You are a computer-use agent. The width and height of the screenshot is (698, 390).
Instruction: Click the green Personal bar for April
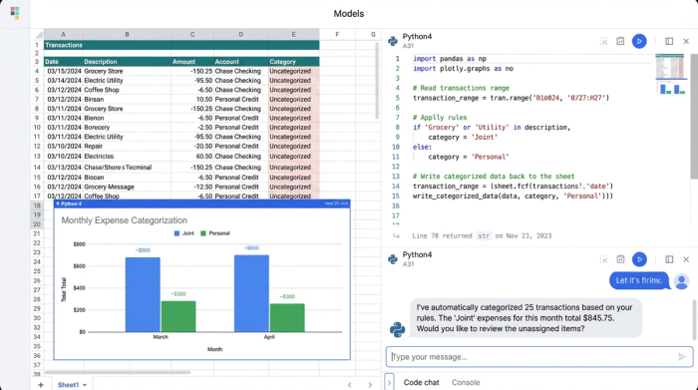click(287, 317)
